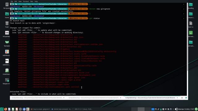Screen dimensions: 198x111
Task: Launch the spreadsheet taskbar launcher
Action: (13, 109)
